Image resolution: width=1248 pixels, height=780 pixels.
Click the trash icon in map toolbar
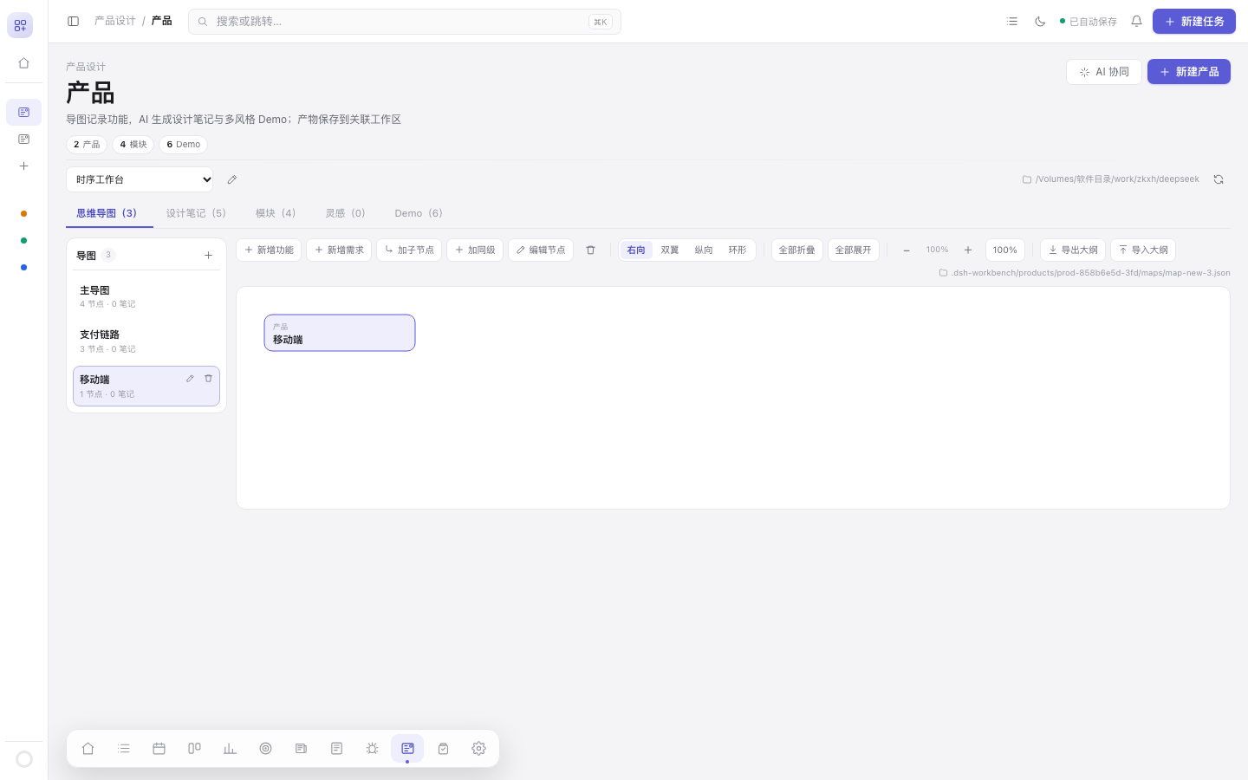click(x=590, y=250)
